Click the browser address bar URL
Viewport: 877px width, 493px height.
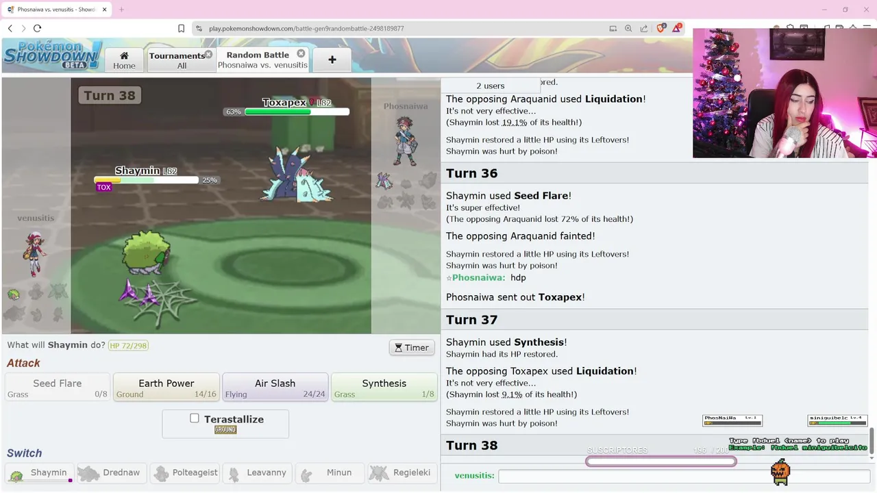(306, 28)
